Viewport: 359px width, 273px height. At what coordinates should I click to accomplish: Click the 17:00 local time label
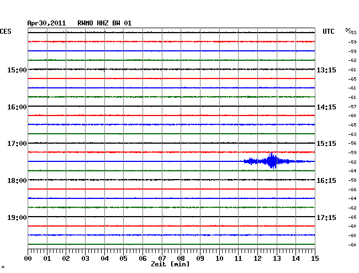click(x=17, y=144)
